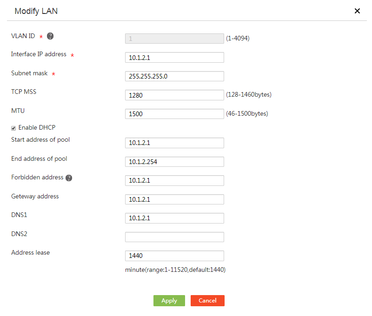Click the 'Address lease' label
This screenshot has width=372, height=316.
click(x=31, y=253)
